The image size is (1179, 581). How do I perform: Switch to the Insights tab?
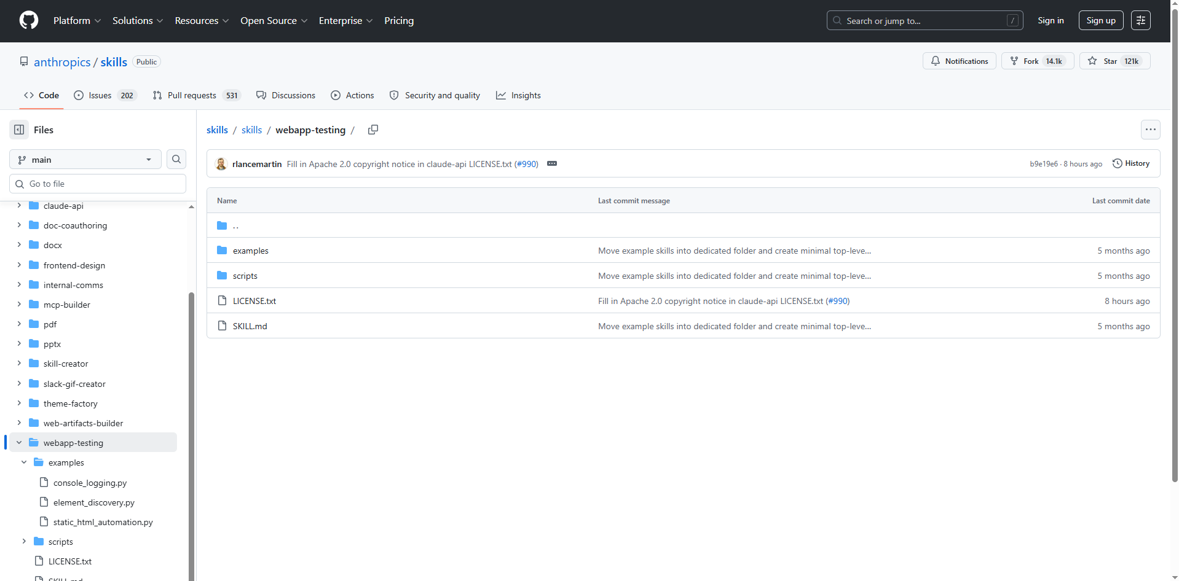tap(518, 95)
